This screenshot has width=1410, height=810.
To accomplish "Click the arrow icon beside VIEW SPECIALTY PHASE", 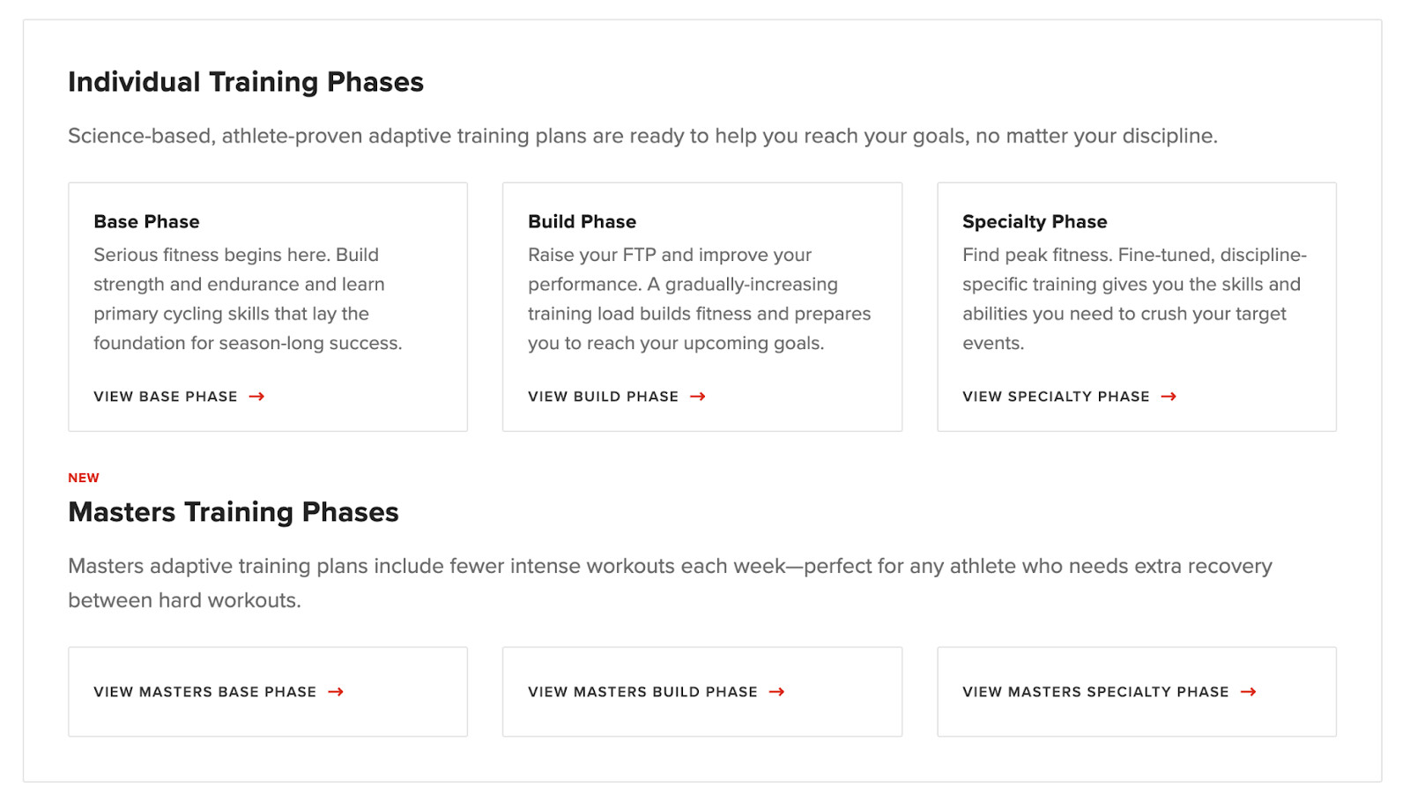I will click(x=1169, y=397).
